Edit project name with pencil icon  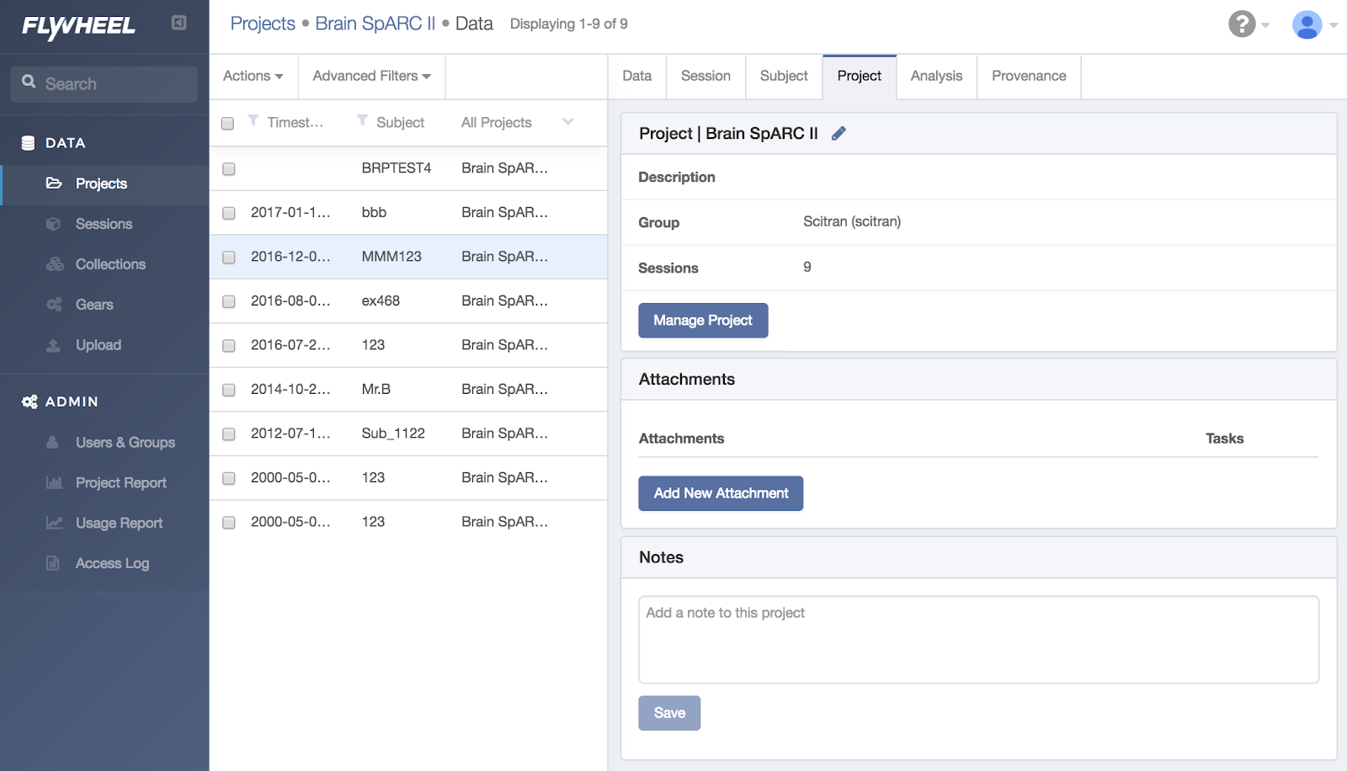[x=839, y=133]
